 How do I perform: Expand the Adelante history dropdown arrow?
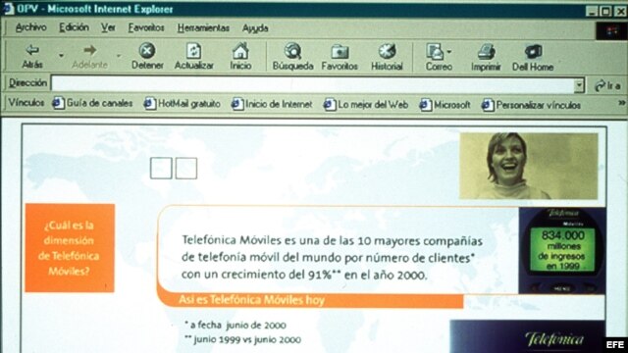[x=119, y=55]
